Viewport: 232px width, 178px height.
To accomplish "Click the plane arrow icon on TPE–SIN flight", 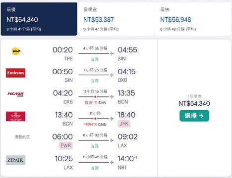I will [x=112, y=53].
